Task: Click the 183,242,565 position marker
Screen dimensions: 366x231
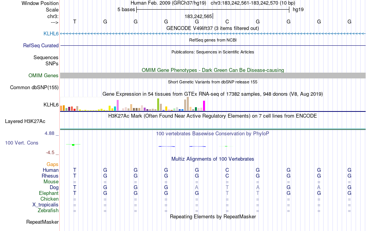Action: coord(199,16)
